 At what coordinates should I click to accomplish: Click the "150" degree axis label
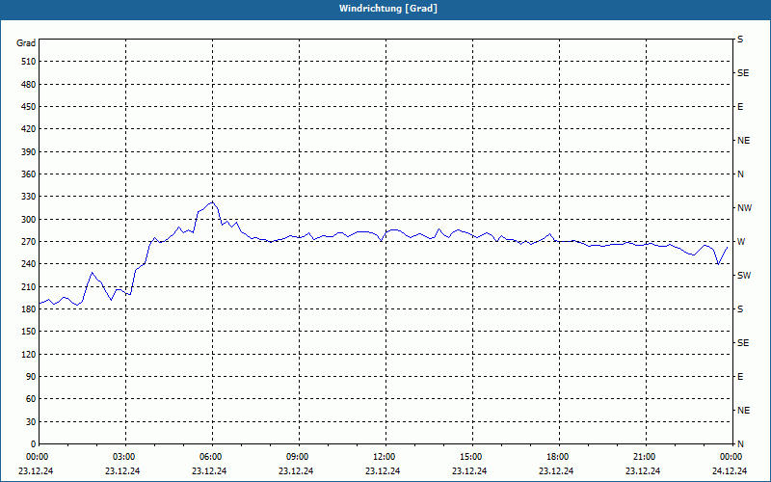[29, 332]
